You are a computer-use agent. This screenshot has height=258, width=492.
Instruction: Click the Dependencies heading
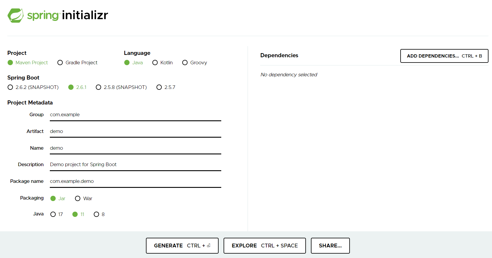click(x=279, y=55)
